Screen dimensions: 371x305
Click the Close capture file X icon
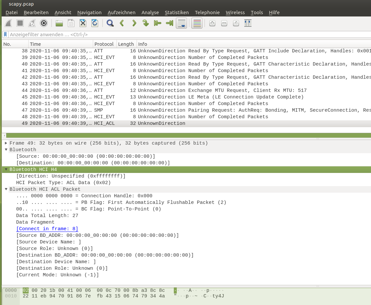coord(83,23)
